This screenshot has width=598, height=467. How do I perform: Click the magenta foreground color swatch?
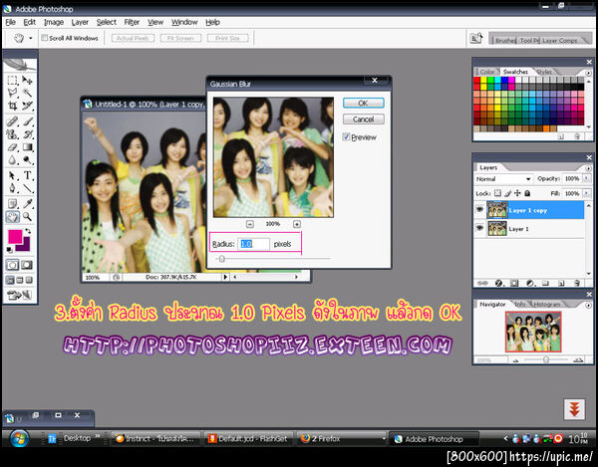click(x=15, y=236)
